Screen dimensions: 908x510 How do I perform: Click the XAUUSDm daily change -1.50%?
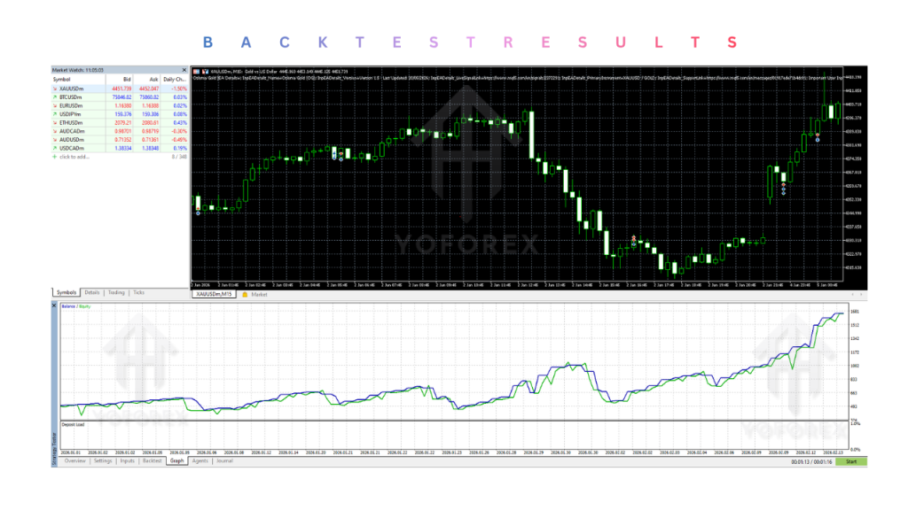click(179, 89)
